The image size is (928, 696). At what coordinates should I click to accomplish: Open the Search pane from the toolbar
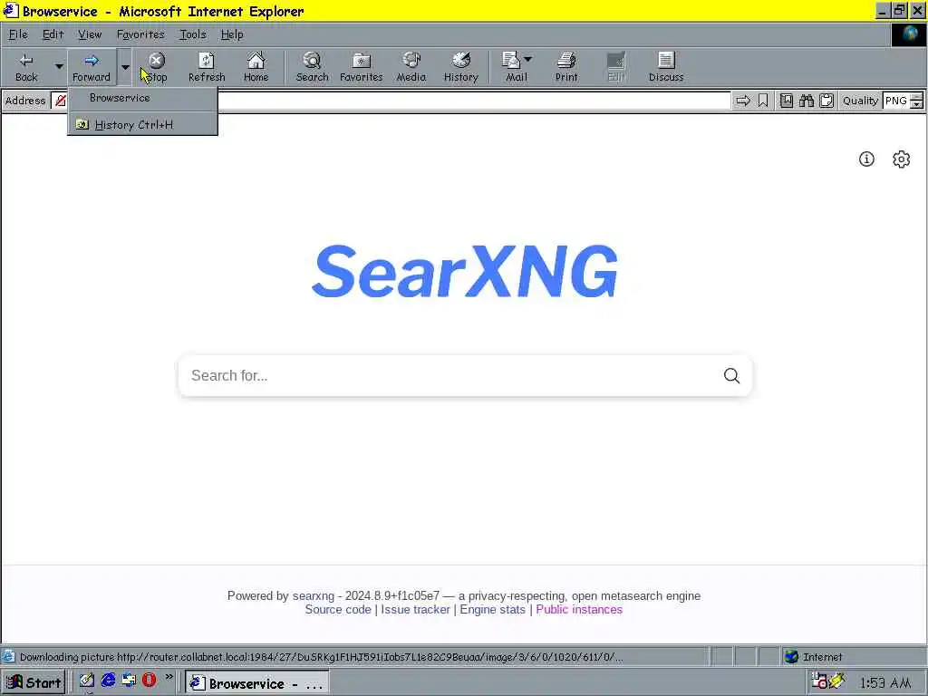click(312, 67)
